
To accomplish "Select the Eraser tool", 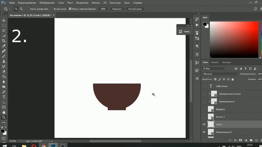I will coord(4,71).
